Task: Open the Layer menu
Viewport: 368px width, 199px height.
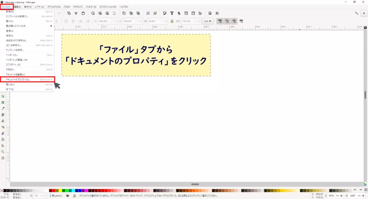Action: click(x=39, y=7)
